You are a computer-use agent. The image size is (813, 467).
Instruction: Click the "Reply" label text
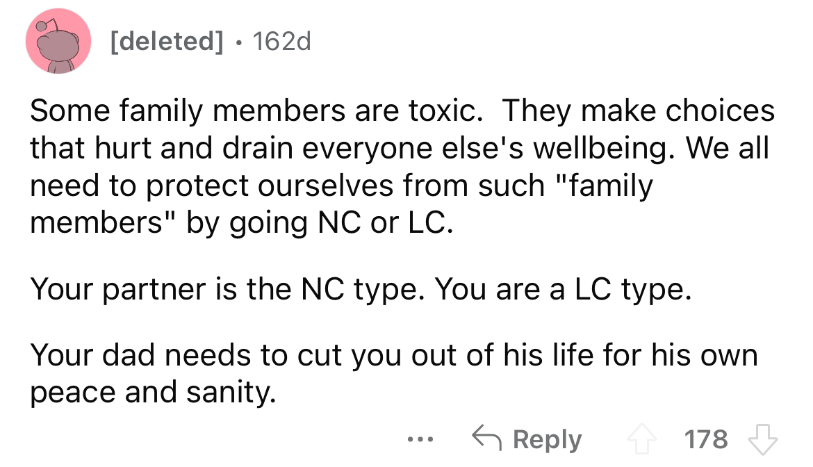(x=548, y=440)
